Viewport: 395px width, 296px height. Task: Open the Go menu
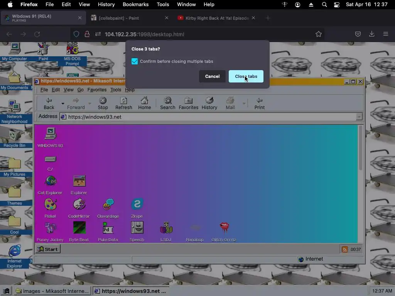80,90
